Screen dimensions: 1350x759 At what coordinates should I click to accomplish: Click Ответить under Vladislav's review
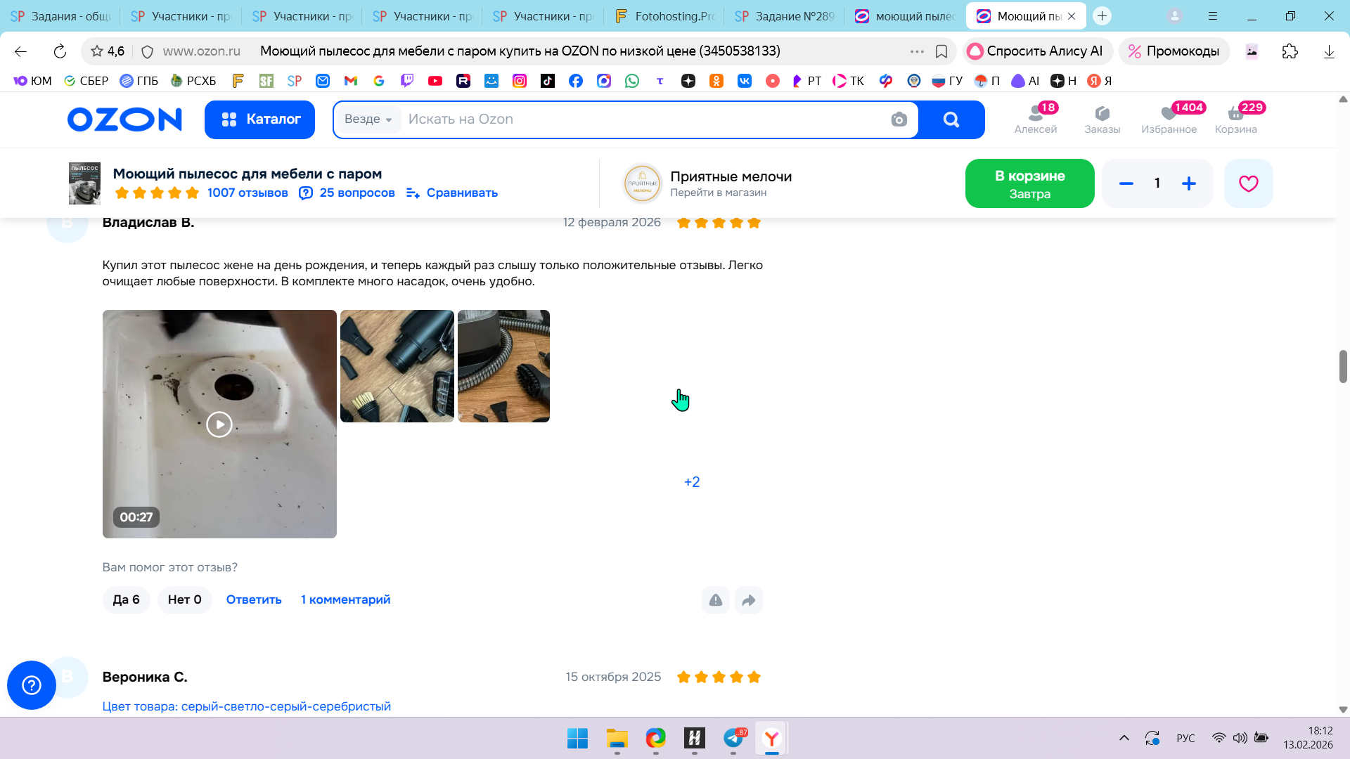[254, 599]
